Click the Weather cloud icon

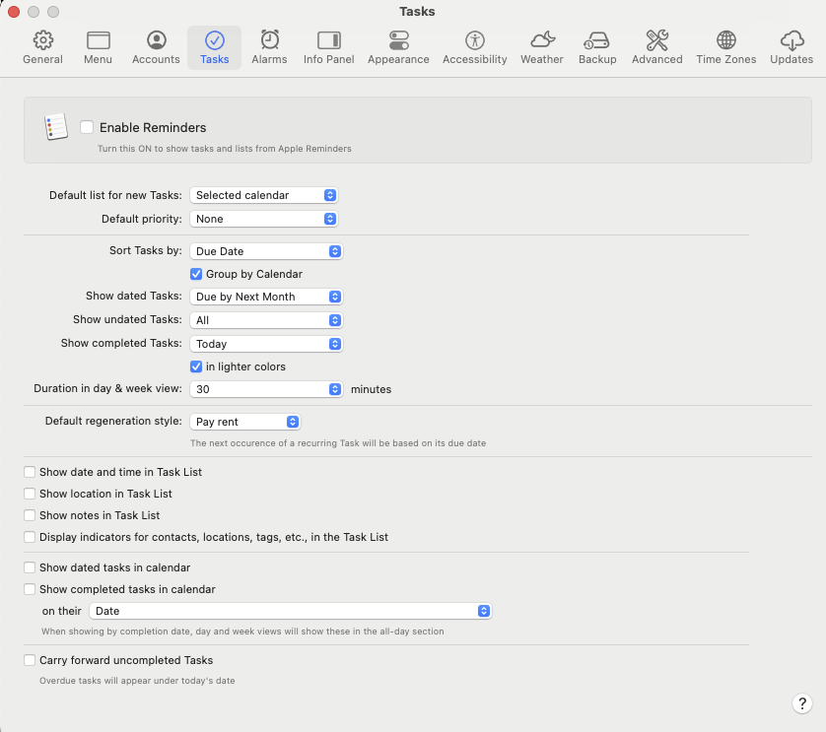(541, 46)
